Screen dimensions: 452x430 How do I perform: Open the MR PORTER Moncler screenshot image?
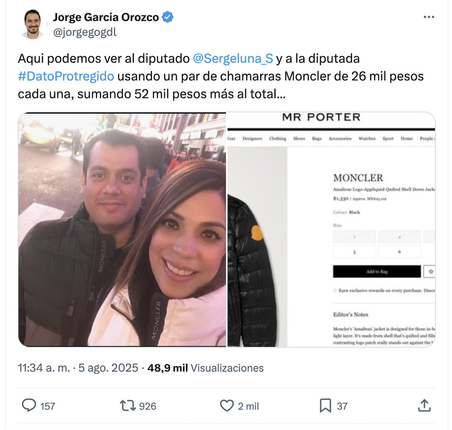coord(331,230)
